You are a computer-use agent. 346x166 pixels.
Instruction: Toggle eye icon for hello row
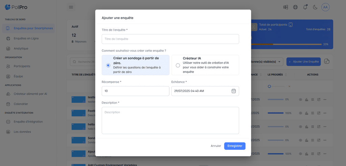click(x=300, y=127)
